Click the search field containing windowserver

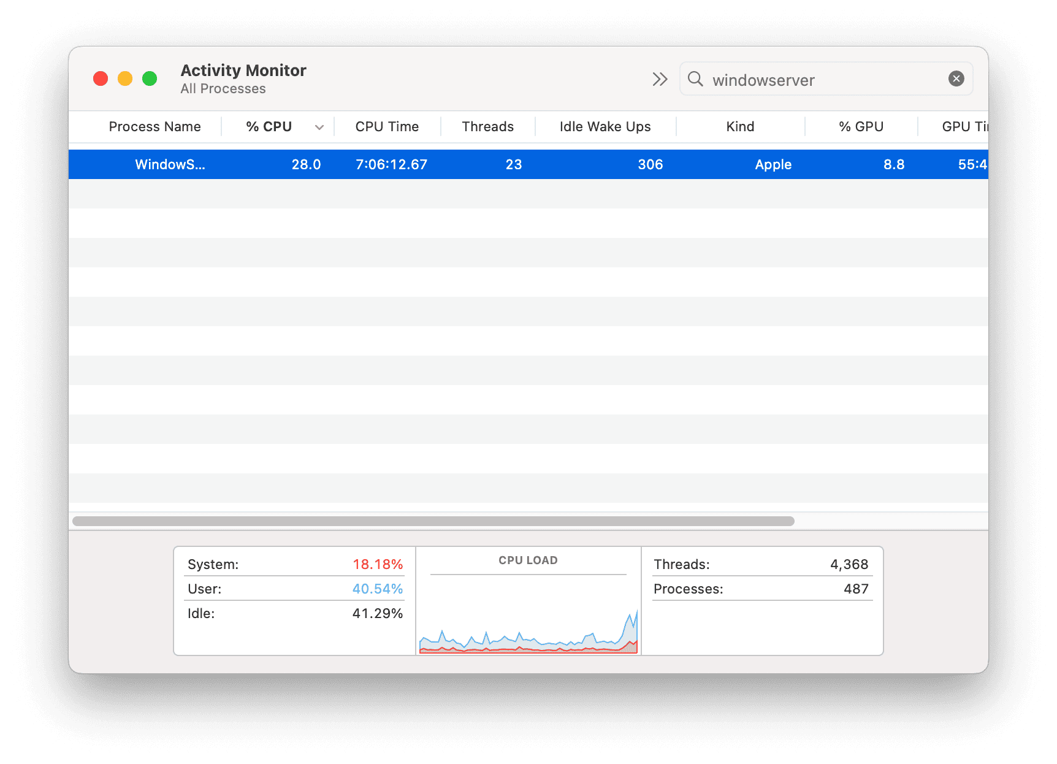(x=826, y=78)
